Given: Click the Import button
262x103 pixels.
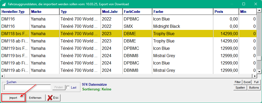Looking at the screenshot, I should [x=13, y=98].
